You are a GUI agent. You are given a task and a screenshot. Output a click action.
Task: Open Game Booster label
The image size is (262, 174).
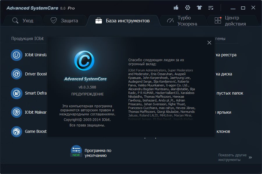(36, 131)
